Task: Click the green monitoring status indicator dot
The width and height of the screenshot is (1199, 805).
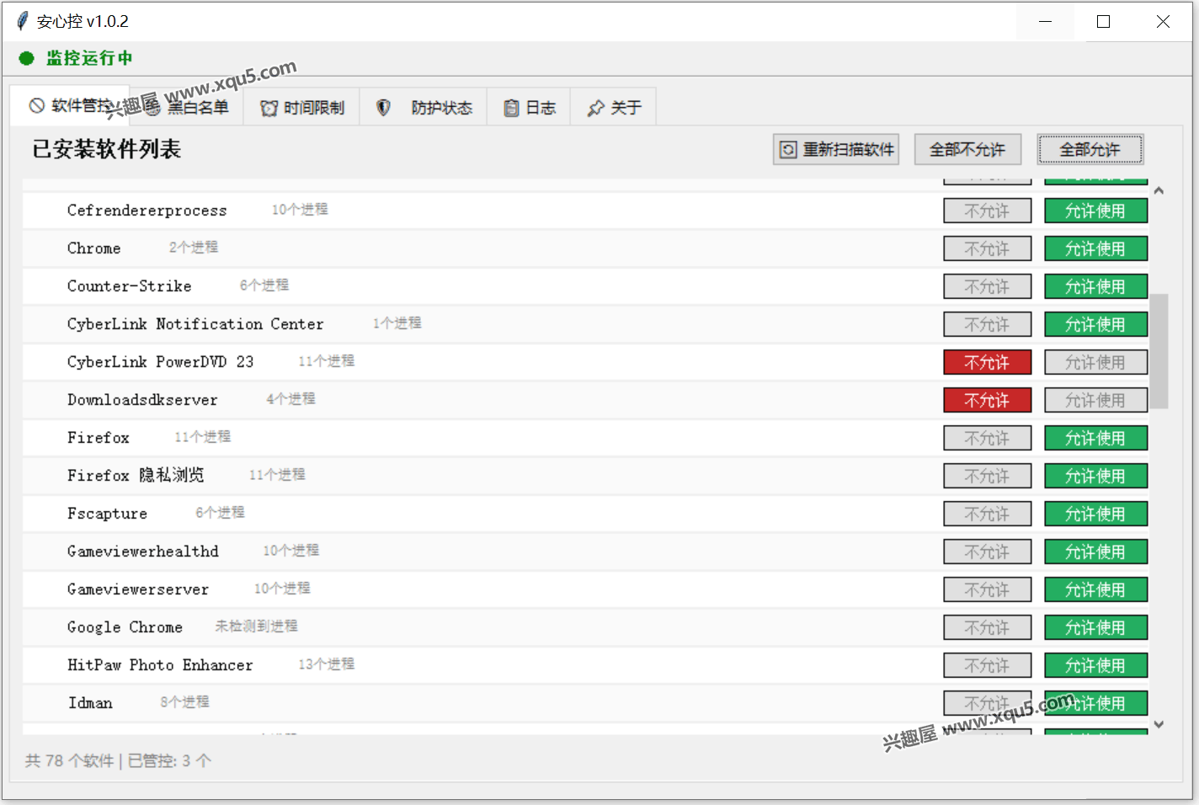Action: (26, 58)
